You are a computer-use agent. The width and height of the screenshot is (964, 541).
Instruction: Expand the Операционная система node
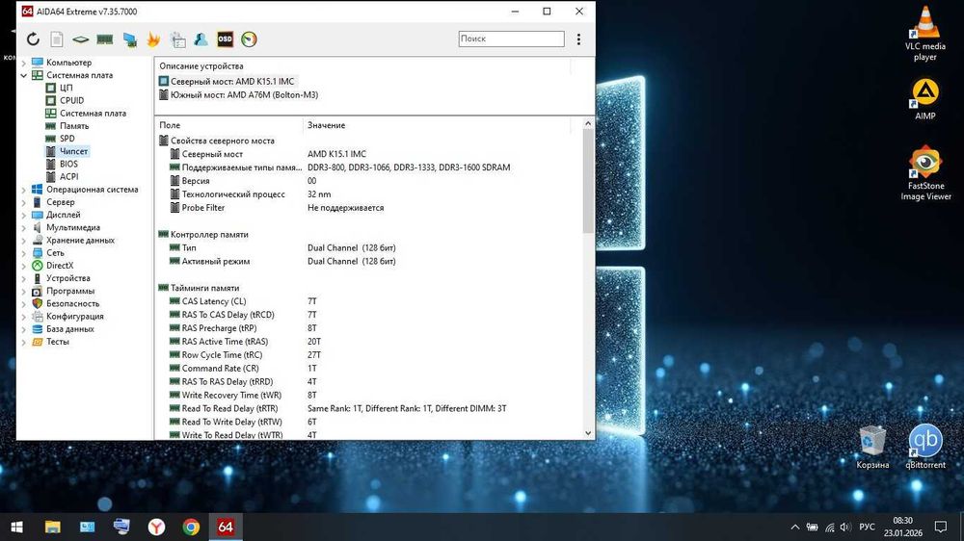[x=23, y=190]
